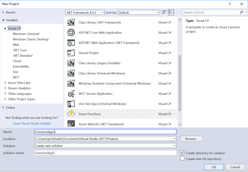Expand the Recent section
The width and height of the screenshot is (248, 172).
pyautogui.click(x=3, y=12)
